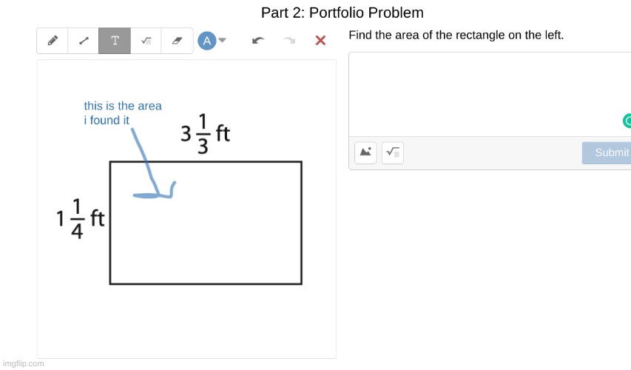Click the insert image button
This screenshot has height=370, width=631.
point(365,152)
